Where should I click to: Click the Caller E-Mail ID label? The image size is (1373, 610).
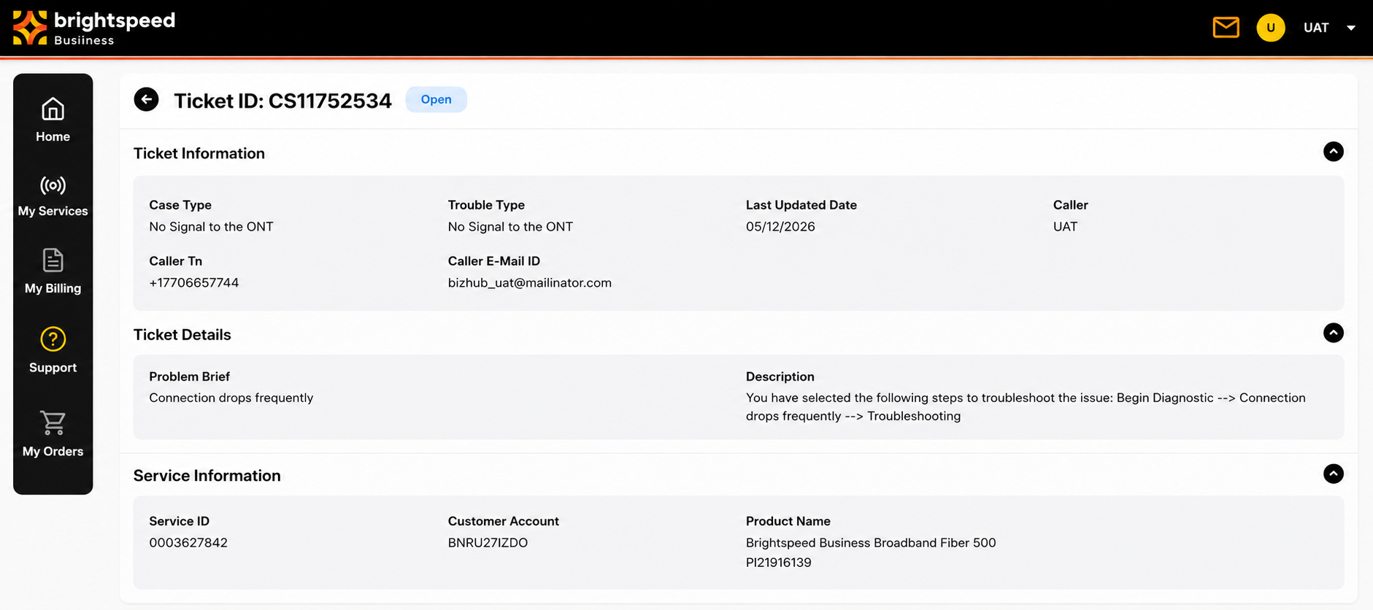pyautogui.click(x=493, y=261)
